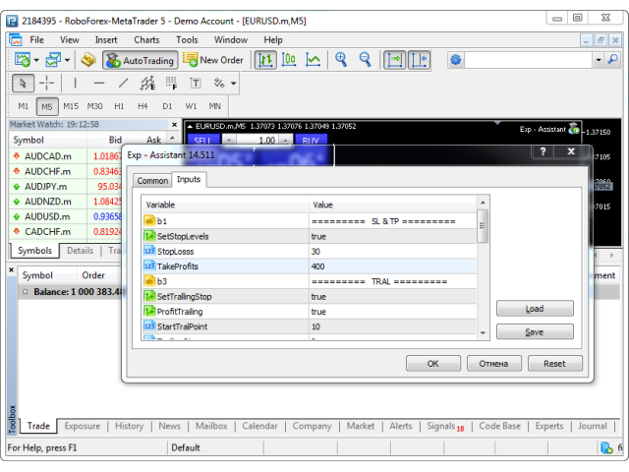Click the chart BUY button

click(x=311, y=141)
